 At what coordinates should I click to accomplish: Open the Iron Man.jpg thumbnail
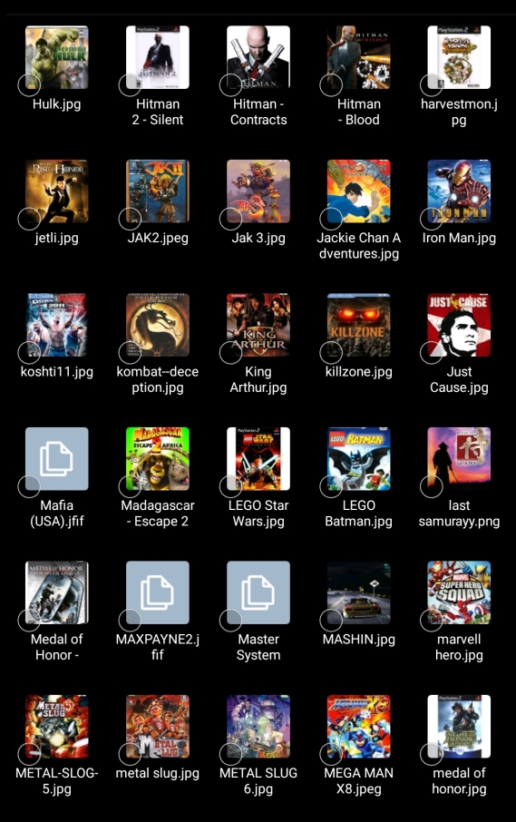pos(459,191)
